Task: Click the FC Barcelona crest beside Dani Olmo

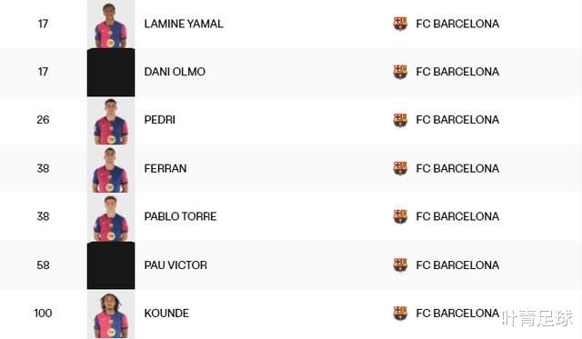Action: point(400,72)
